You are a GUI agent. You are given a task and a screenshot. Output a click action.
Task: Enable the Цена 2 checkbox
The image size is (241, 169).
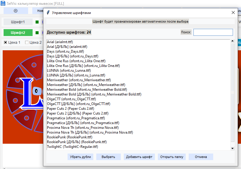(27, 43)
